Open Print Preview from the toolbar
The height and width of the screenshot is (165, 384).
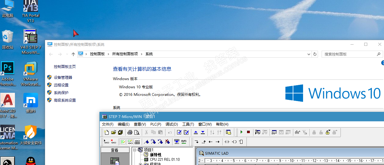coord(137,132)
